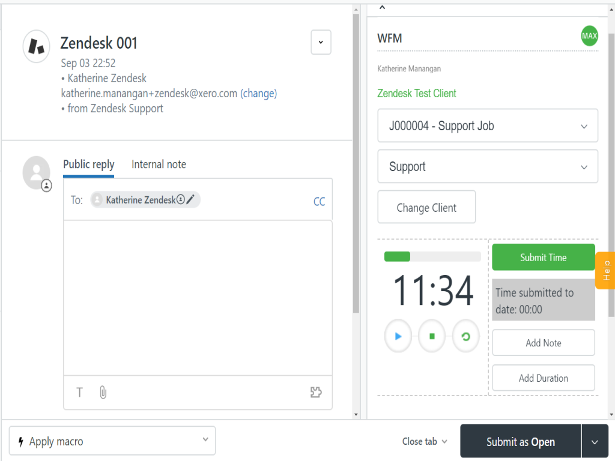Open the Support task dropdown
The height and width of the screenshot is (461, 615).
487,167
